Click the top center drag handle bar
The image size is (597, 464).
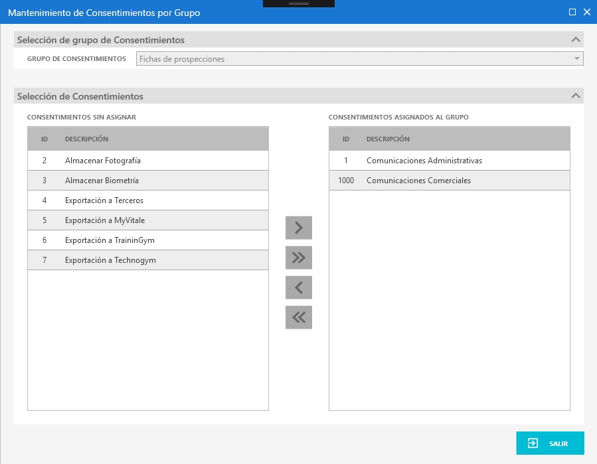(299, 3)
